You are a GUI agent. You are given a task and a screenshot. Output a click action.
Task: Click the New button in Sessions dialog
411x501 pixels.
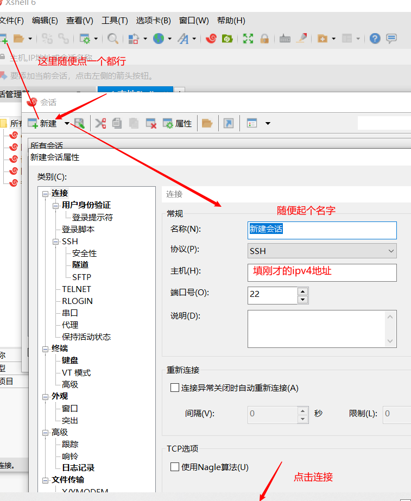click(42, 123)
